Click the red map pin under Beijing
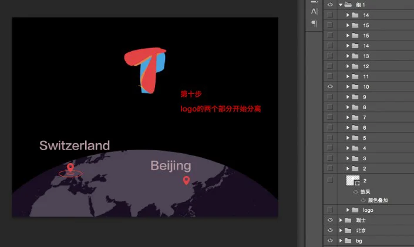The height and width of the screenshot is (247, 414). [186, 181]
